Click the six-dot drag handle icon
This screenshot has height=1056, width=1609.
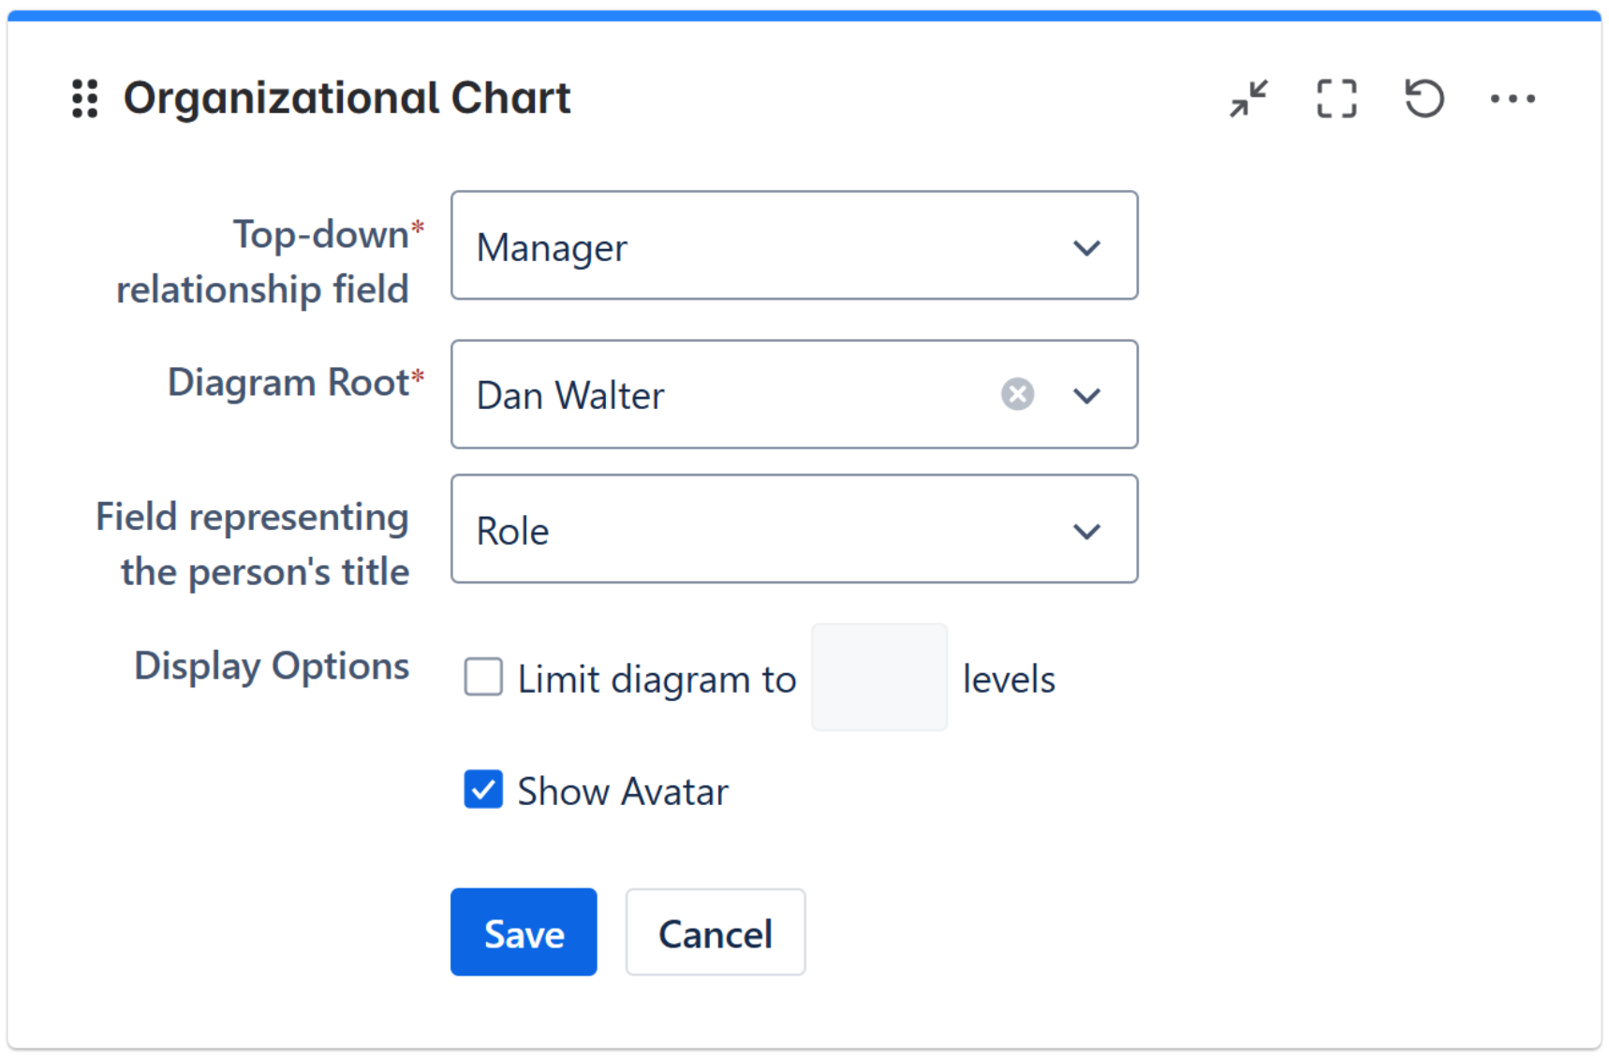point(85,98)
